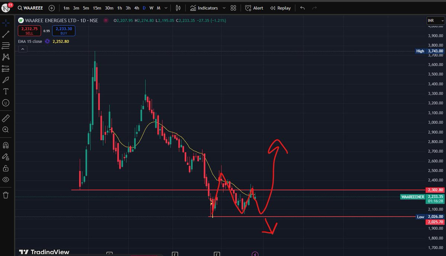Open the emoji and icons tool
This screenshot has width=446, height=256.
[6, 103]
